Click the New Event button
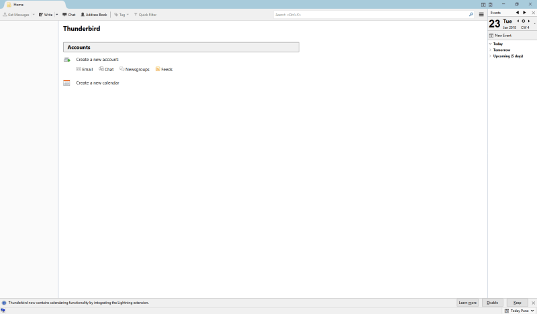The image size is (537, 314). [500, 36]
